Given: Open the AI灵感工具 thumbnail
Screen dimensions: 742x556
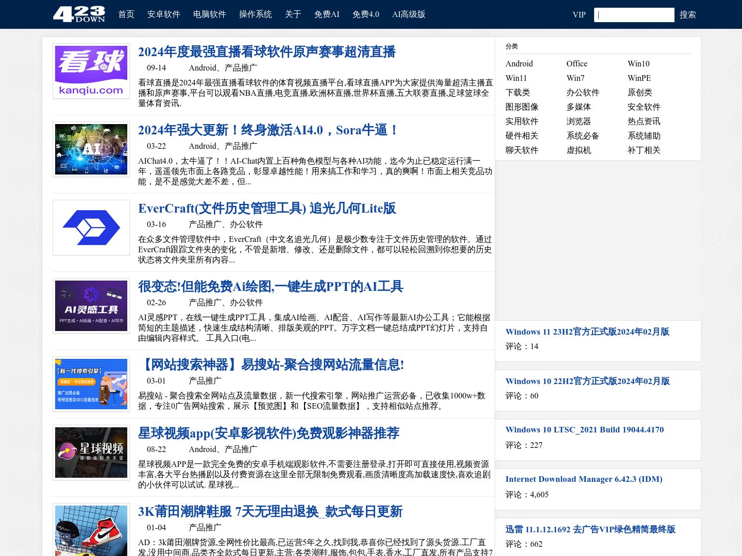Looking at the screenshot, I should 91,306.
